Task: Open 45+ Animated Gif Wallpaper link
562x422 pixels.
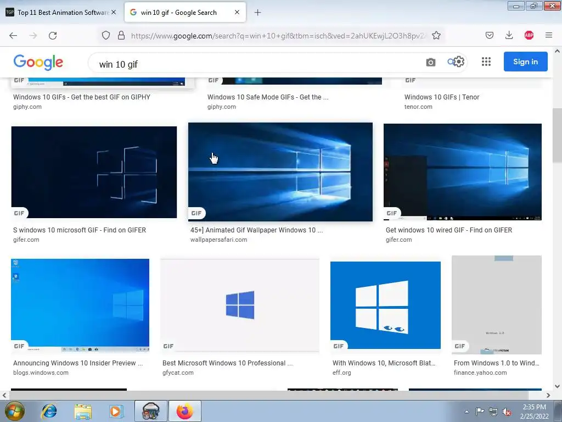Action: (257, 230)
